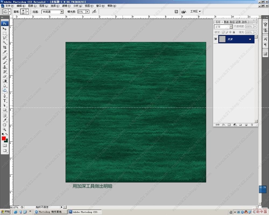
Task: Create a new layer group
Action: (240, 125)
